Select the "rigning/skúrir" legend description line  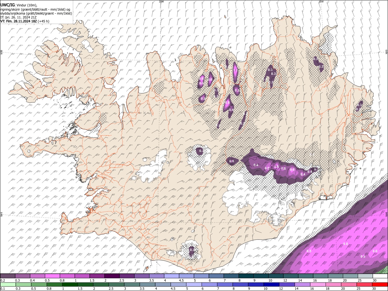(x=35, y=9)
